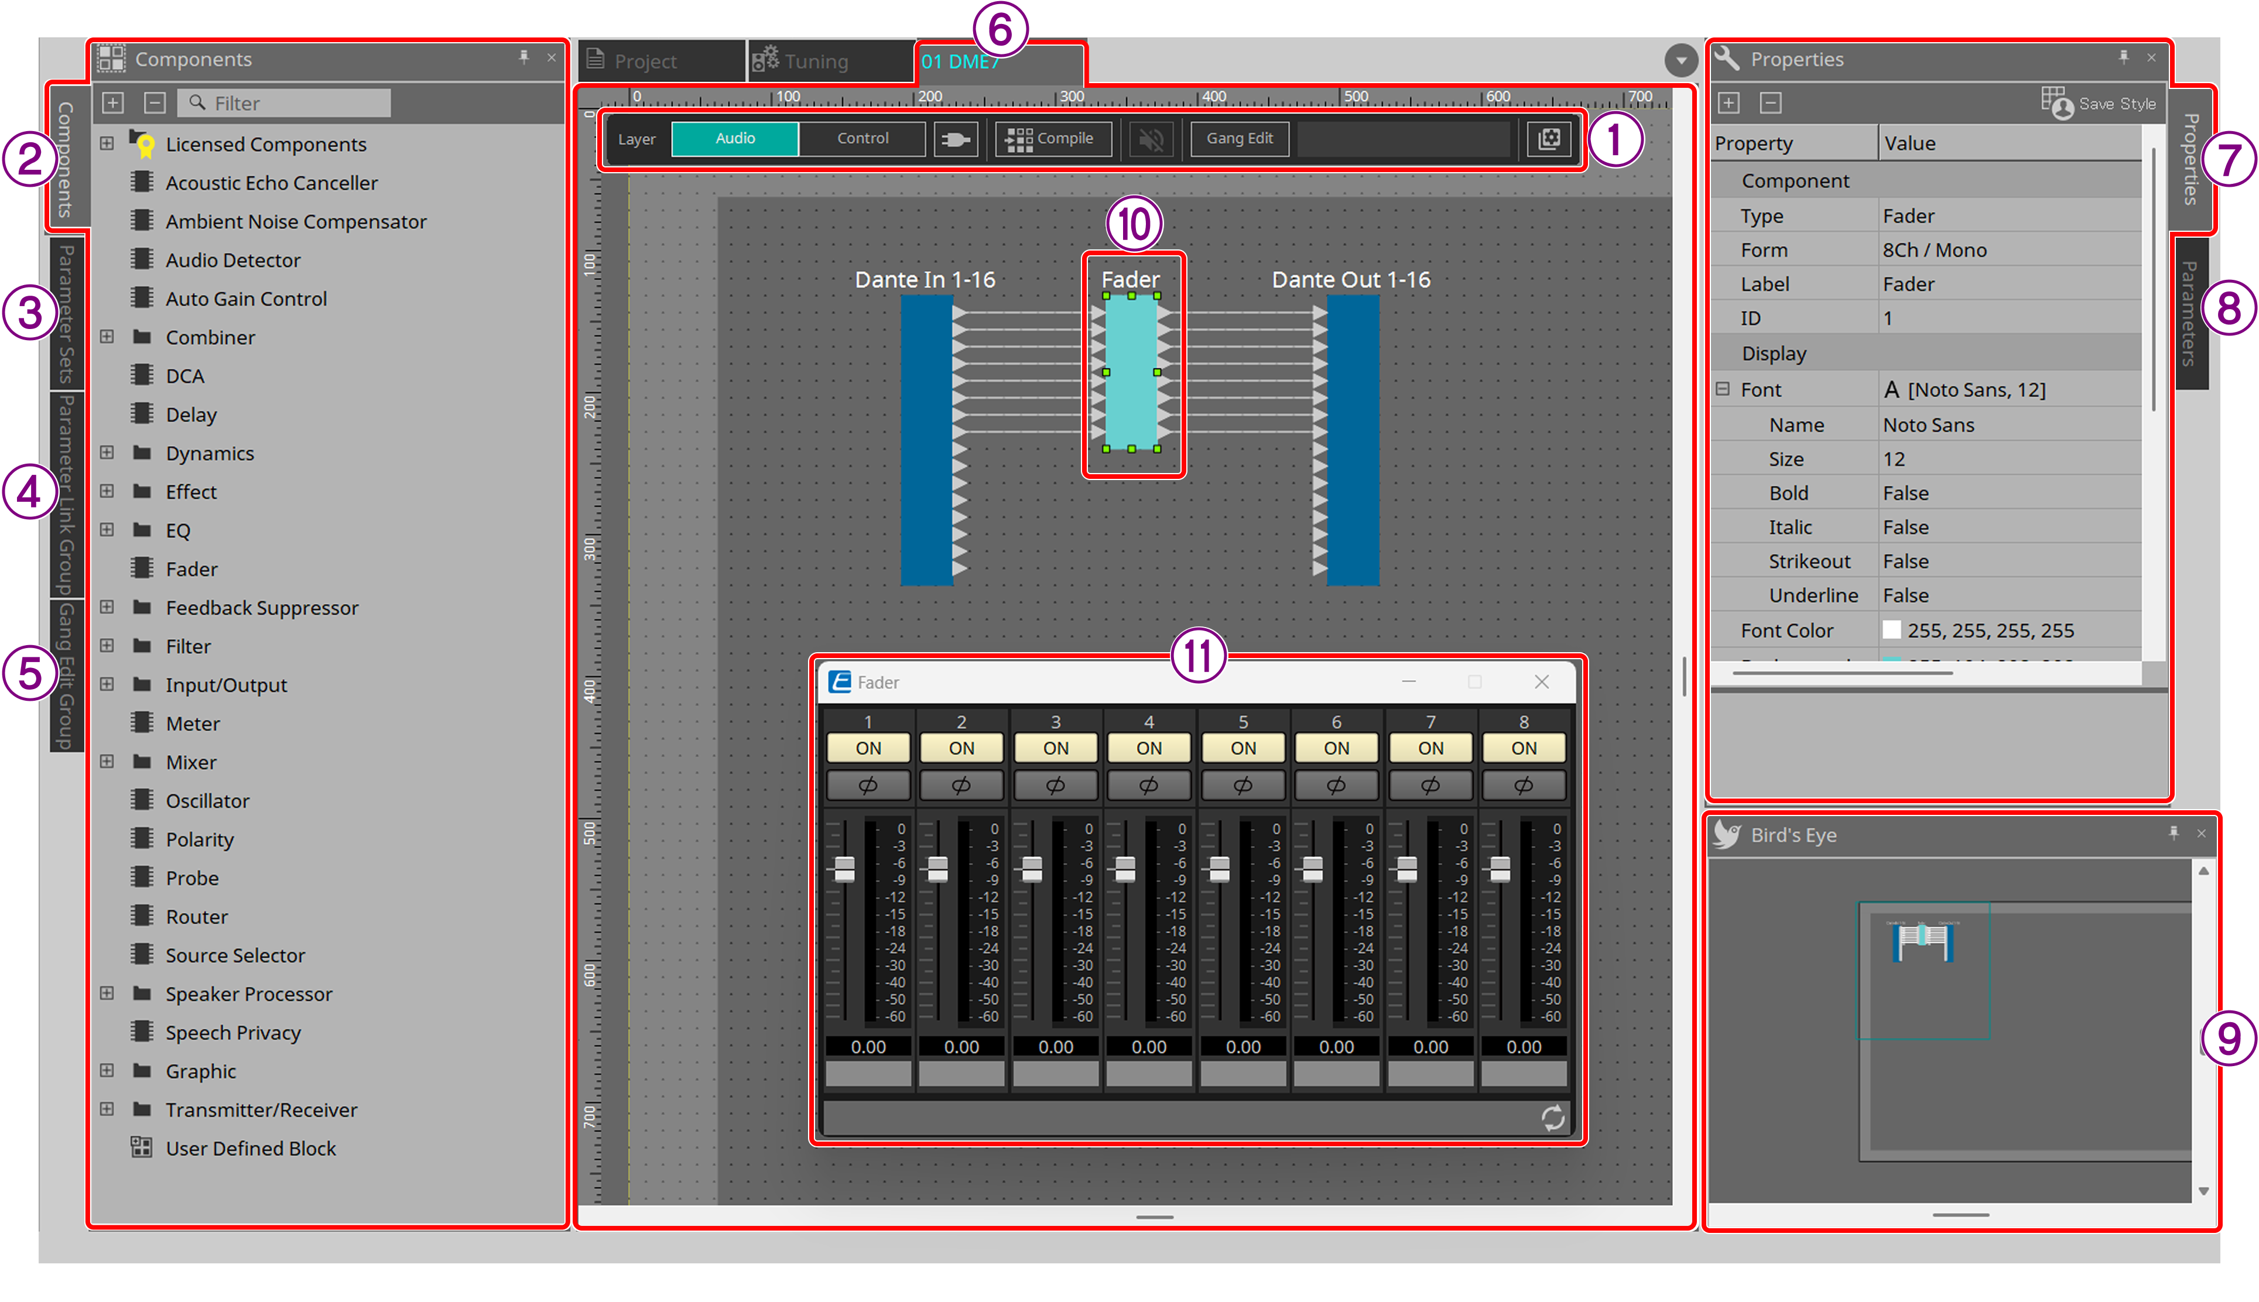2259x1302 pixels.
Task: Invert phase on Fader channel 8
Action: [x=1524, y=785]
